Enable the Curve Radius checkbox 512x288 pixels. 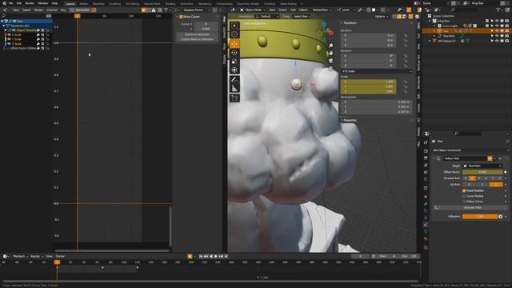tap(464, 196)
